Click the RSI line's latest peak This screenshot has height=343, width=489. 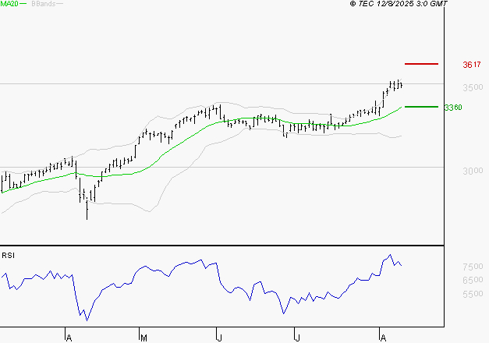(389, 255)
